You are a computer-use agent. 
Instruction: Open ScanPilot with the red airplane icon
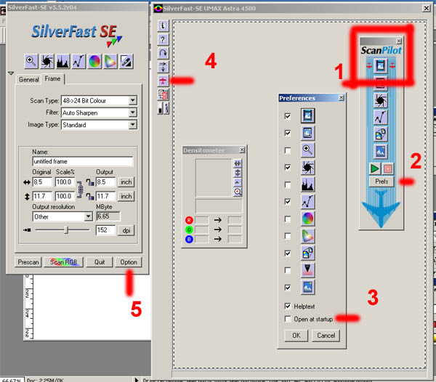tap(163, 81)
